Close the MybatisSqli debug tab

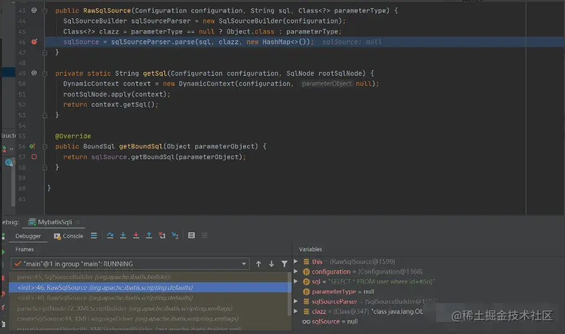[78, 222]
